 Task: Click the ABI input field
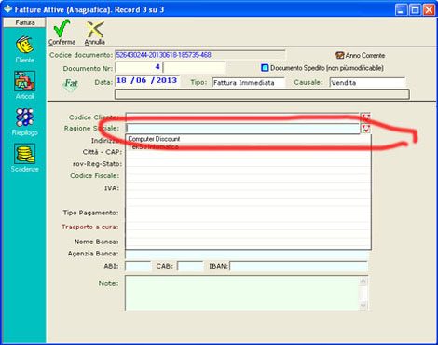pos(138,266)
